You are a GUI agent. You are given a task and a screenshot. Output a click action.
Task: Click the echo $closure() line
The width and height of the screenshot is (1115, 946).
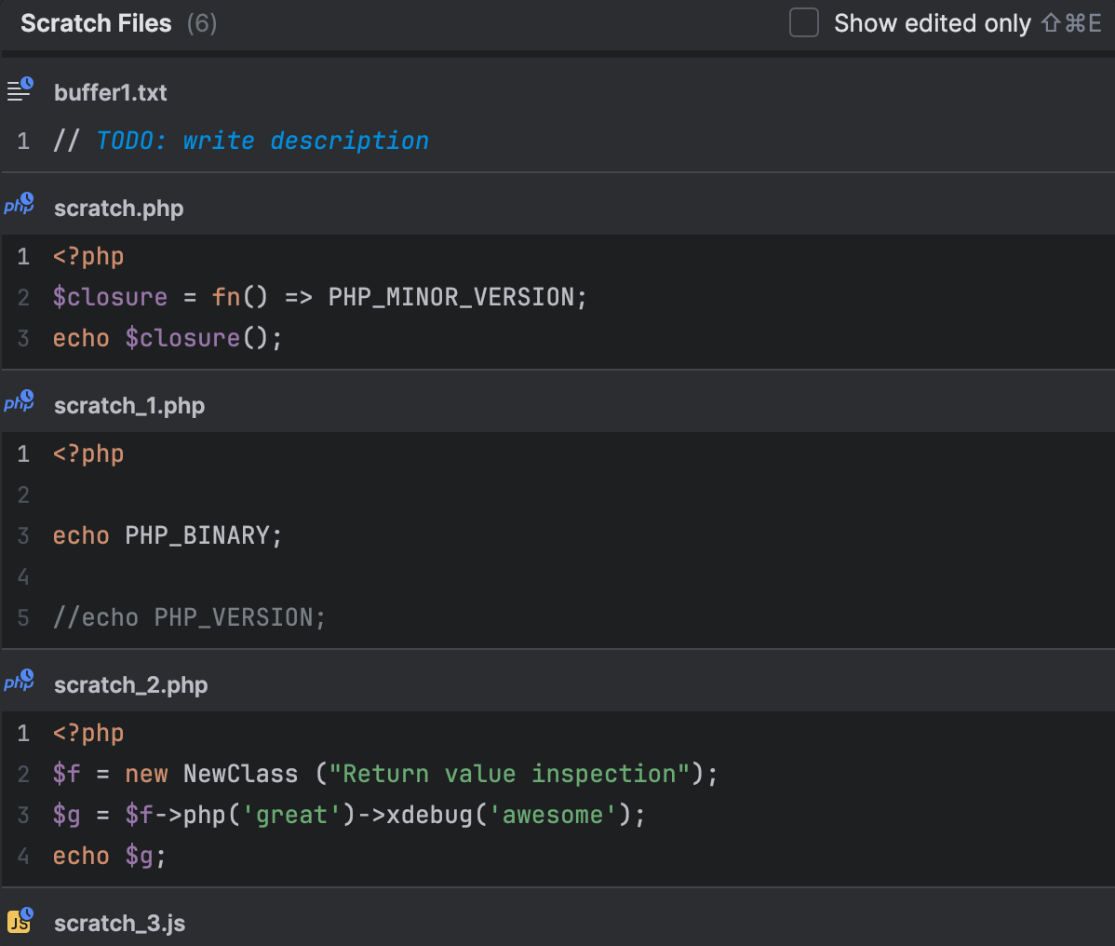click(168, 338)
